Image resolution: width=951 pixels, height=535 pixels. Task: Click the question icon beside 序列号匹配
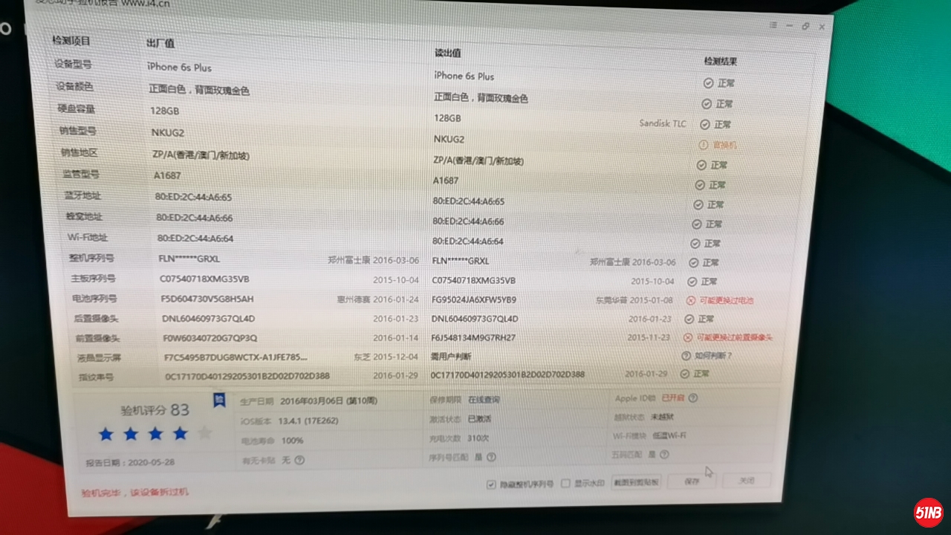click(491, 458)
